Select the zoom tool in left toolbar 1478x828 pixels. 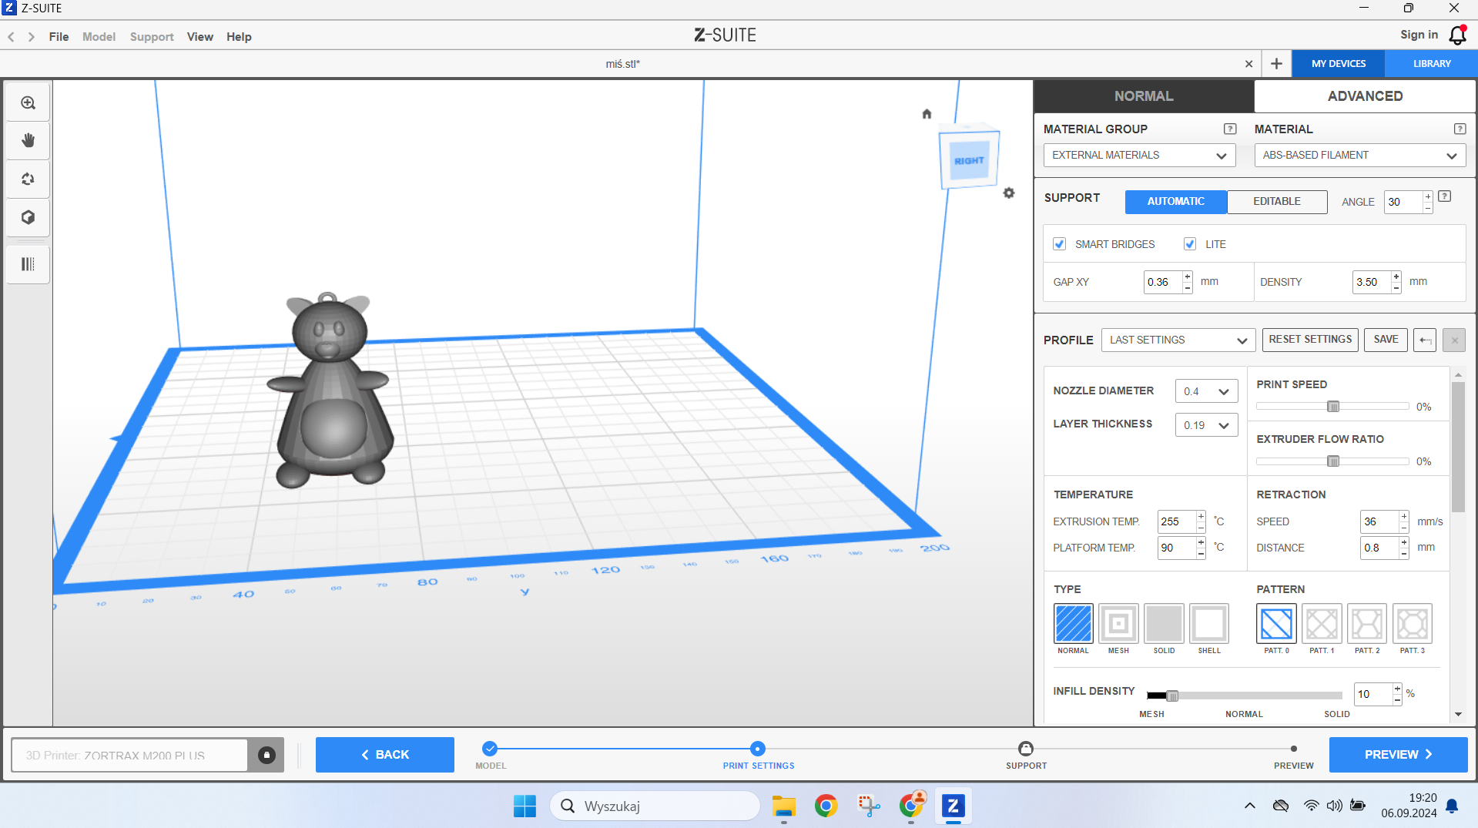click(x=28, y=103)
